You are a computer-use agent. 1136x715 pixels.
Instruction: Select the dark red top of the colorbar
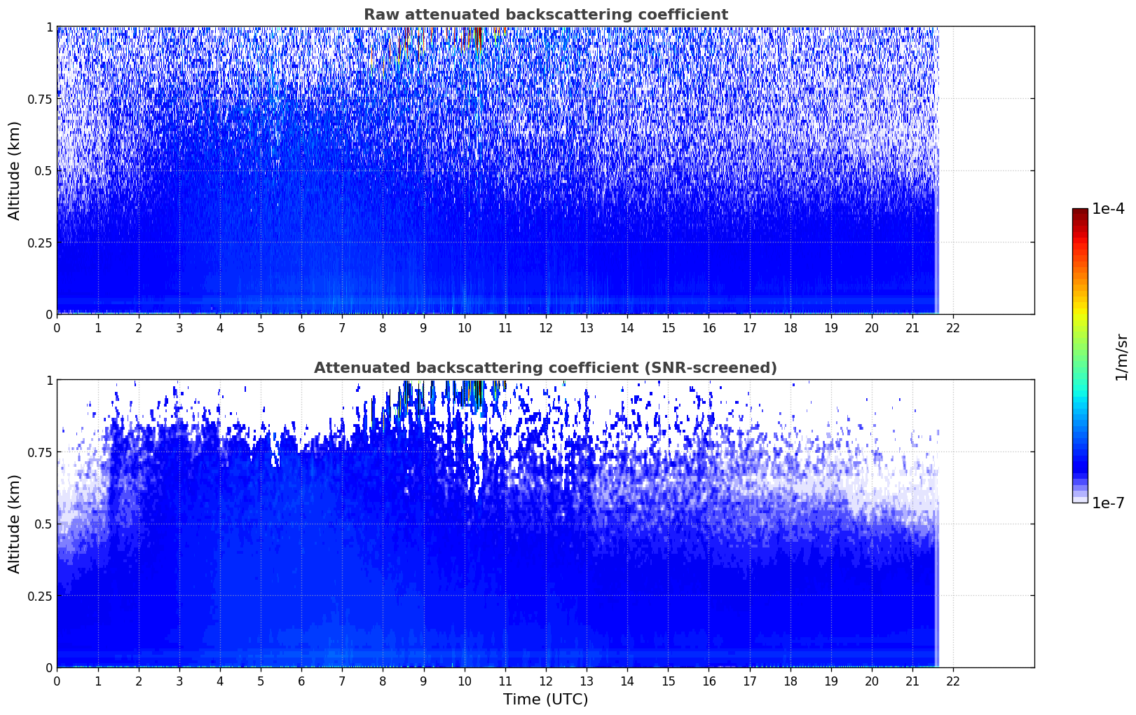click(x=1080, y=212)
